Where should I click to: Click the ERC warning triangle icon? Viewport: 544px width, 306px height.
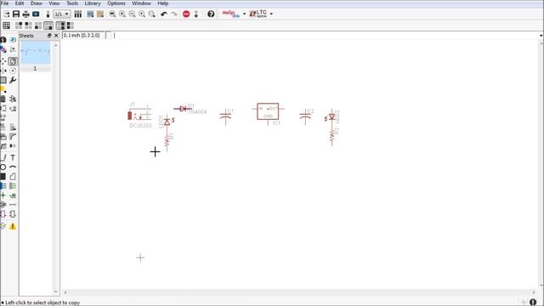(x=13, y=227)
